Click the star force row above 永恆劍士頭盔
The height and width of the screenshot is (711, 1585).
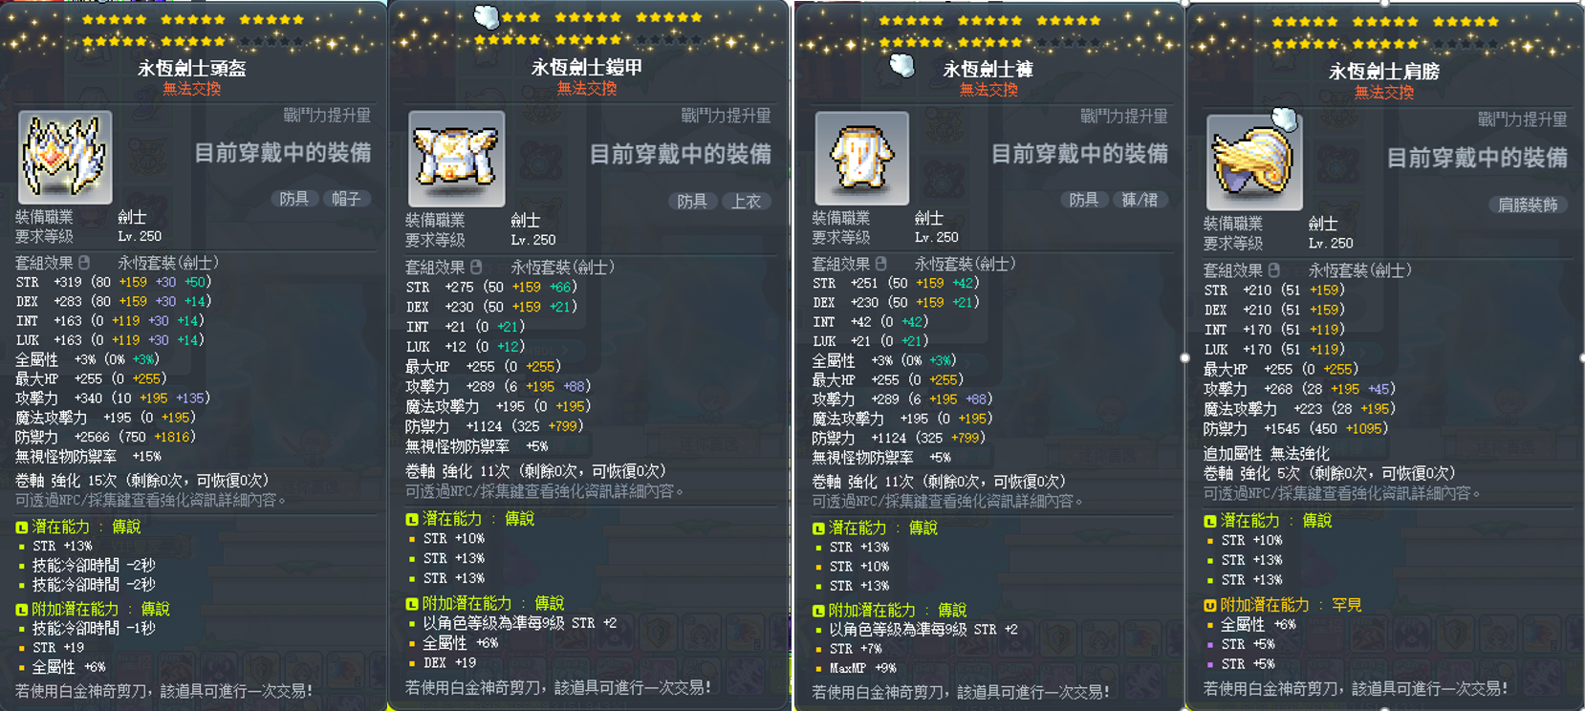[192, 30]
